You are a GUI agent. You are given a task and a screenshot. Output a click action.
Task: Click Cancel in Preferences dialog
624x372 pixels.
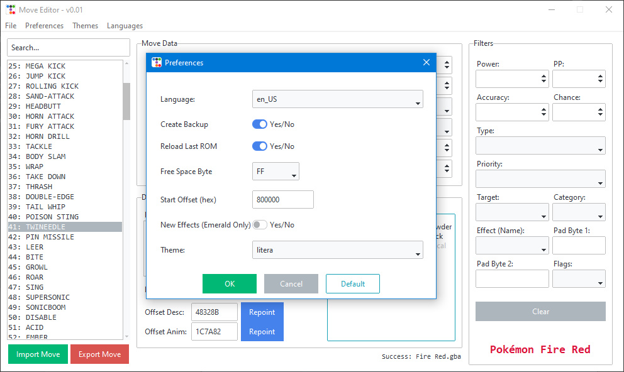click(x=291, y=283)
